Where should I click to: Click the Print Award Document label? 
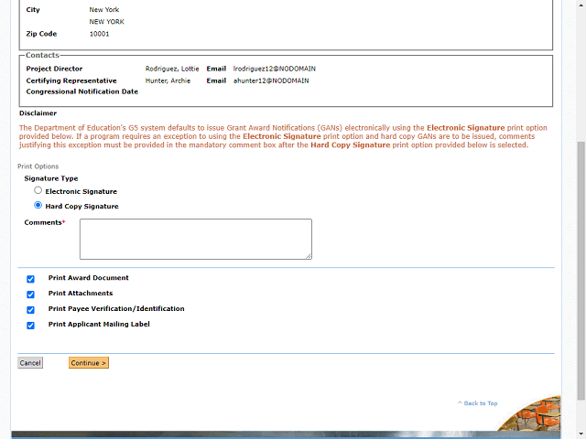(x=88, y=278)
